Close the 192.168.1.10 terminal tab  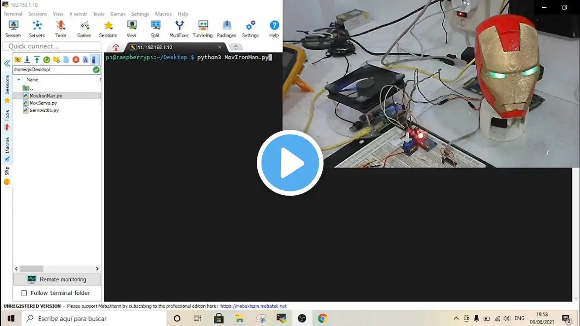(x=220, y=47)
